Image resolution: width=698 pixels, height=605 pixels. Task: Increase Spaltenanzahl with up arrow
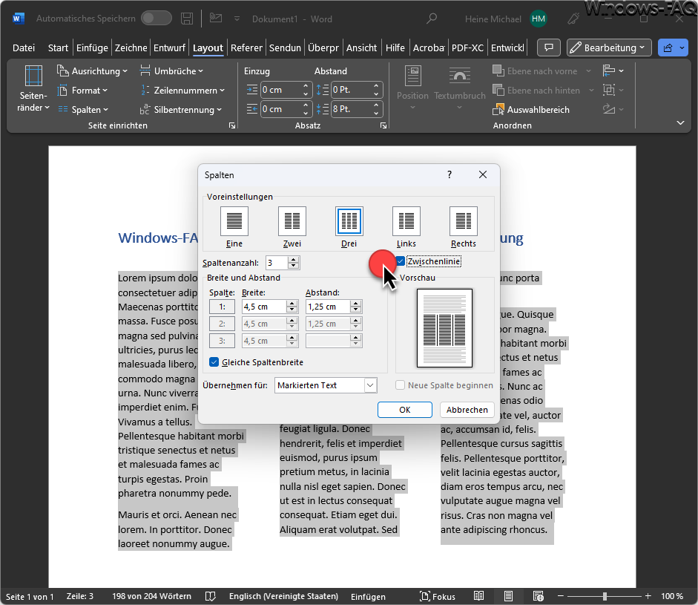pos(293,260)
